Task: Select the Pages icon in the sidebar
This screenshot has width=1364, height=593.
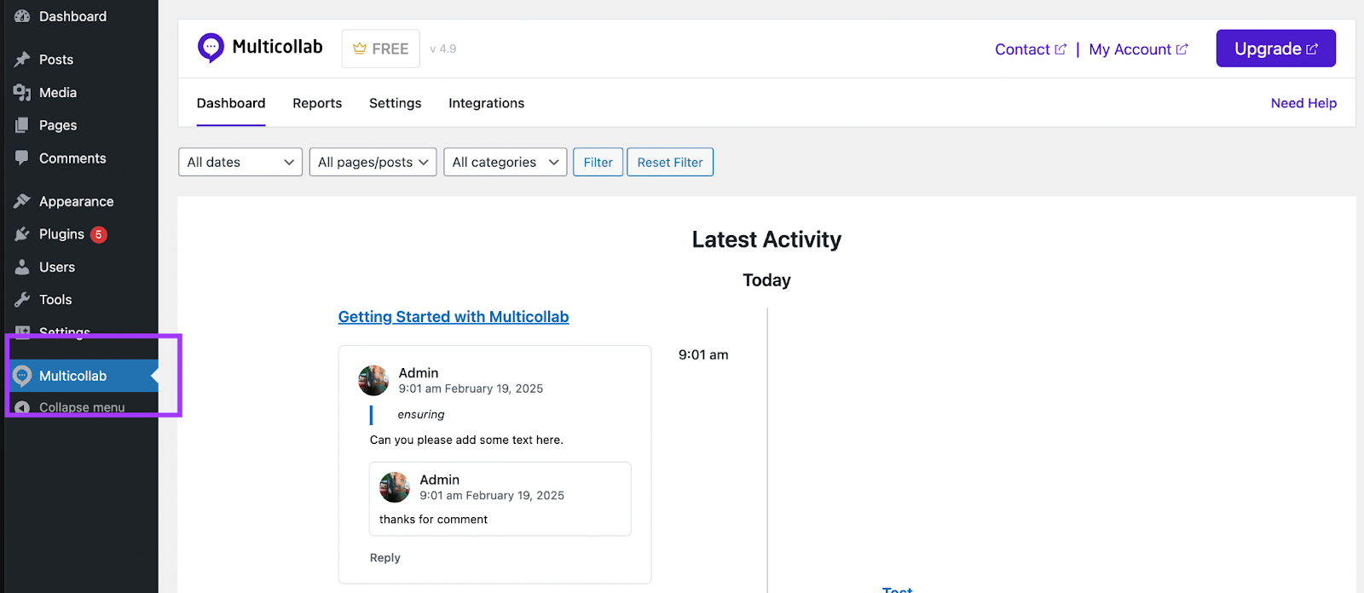Action: coord(22,125)
